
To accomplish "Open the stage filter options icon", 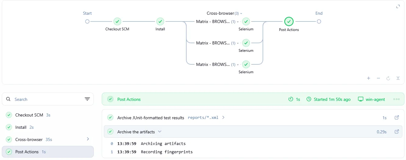I will (x=87, y=99).
